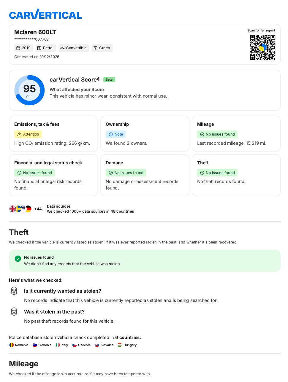This screenshot has width=288, height=382.
Task: Click the yellow Attention warning badge
Action: 28,134
